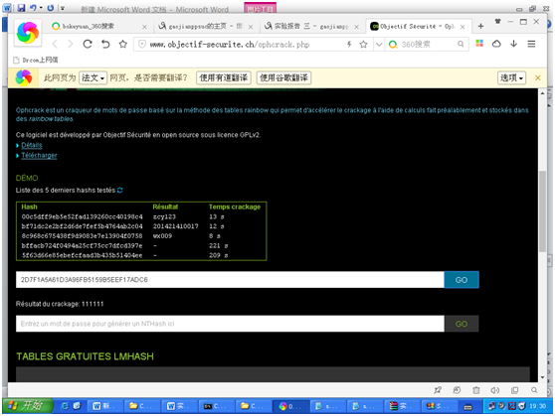Image resolution: width=555 pixels, height=416 pixels.
Task: Click the NTHash password input field
Action: 230,324
